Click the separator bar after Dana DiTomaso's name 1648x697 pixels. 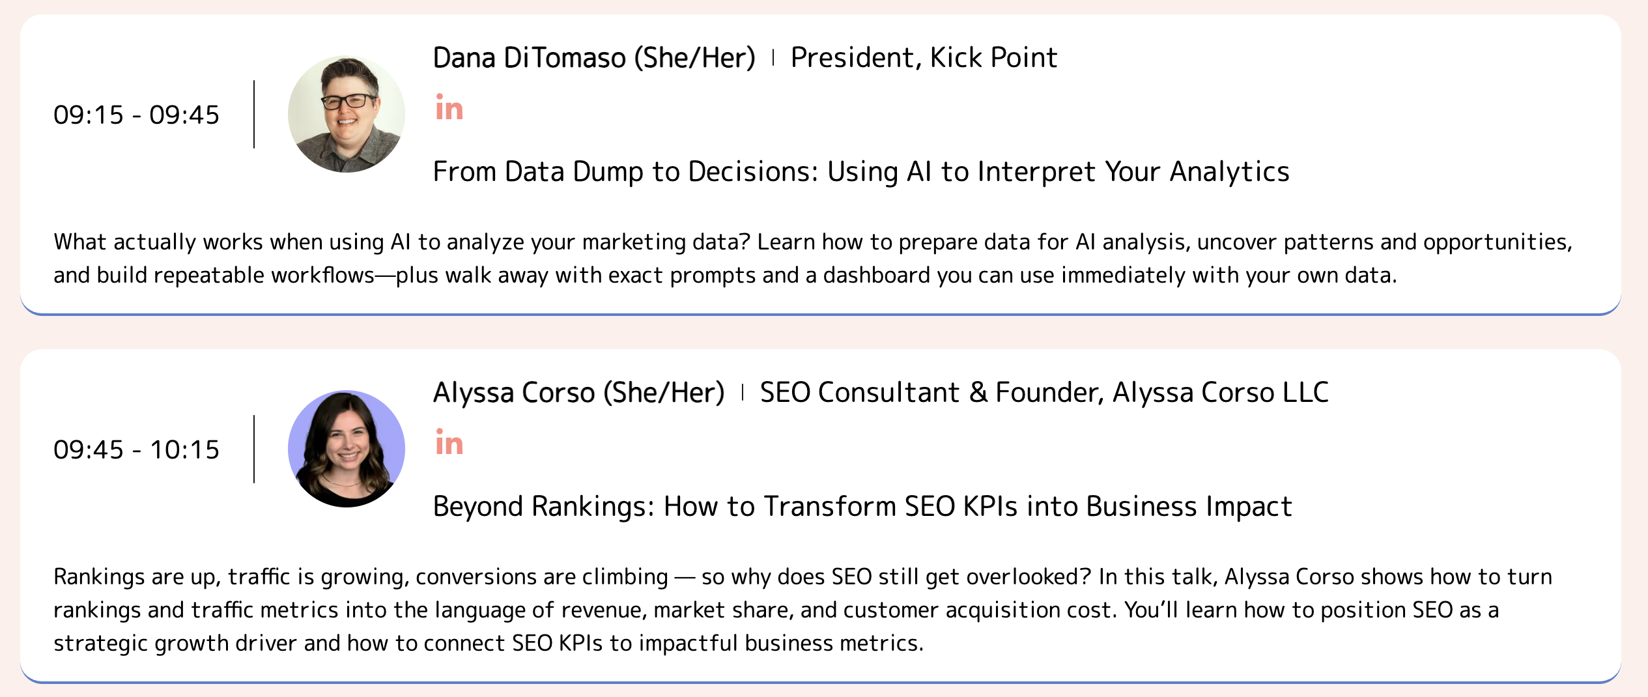pos(773,58)
